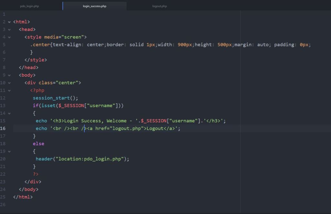The height and width of the screenshot is (214, 331).
Task: Collapse the else-block brace fold on line 19
Action: click(9, 151)
